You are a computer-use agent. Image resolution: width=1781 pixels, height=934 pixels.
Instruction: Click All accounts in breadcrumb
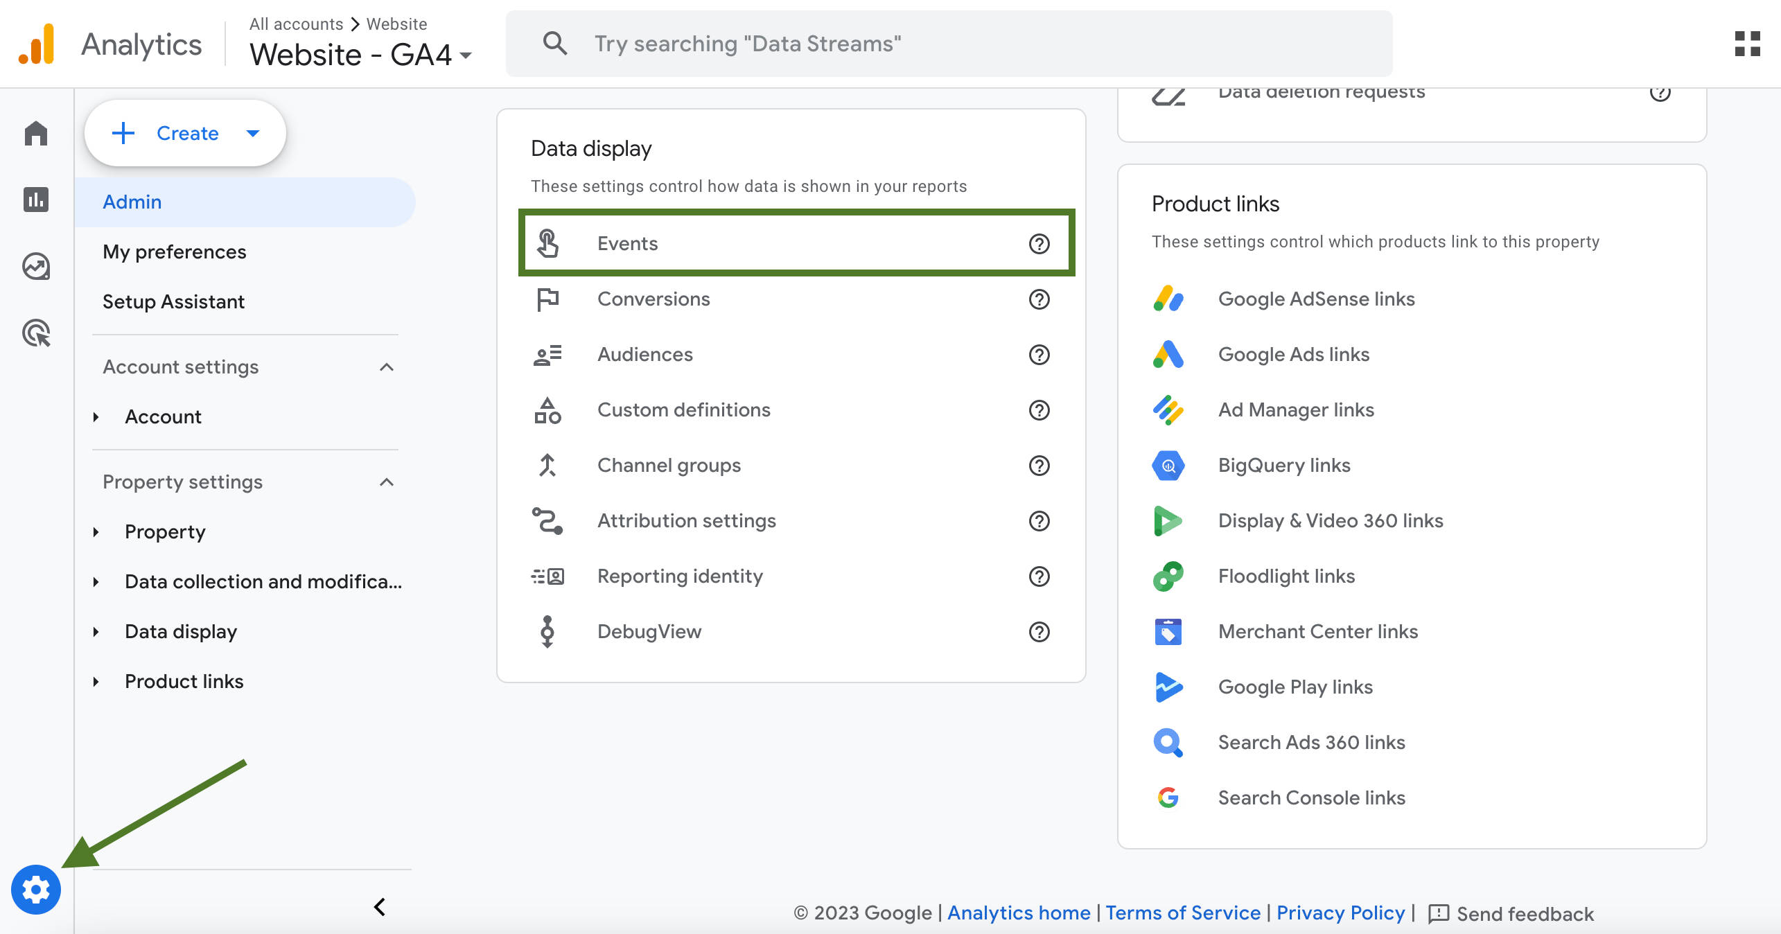296,24
